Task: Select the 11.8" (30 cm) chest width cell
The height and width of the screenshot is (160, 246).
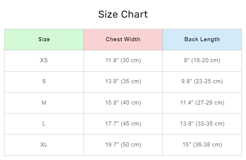Action: click(x=123, y=60)
